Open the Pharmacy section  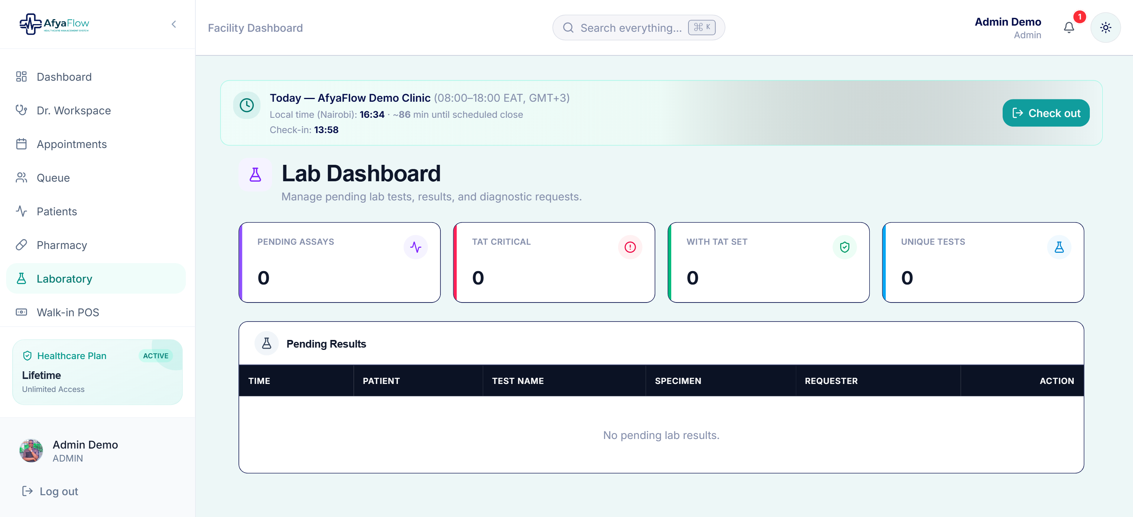coord(96,245)
